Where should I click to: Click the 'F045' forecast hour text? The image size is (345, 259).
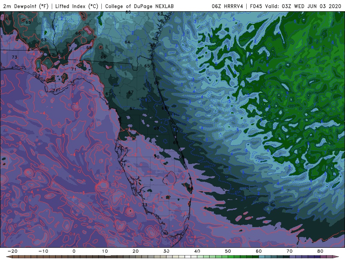(256, 6)
